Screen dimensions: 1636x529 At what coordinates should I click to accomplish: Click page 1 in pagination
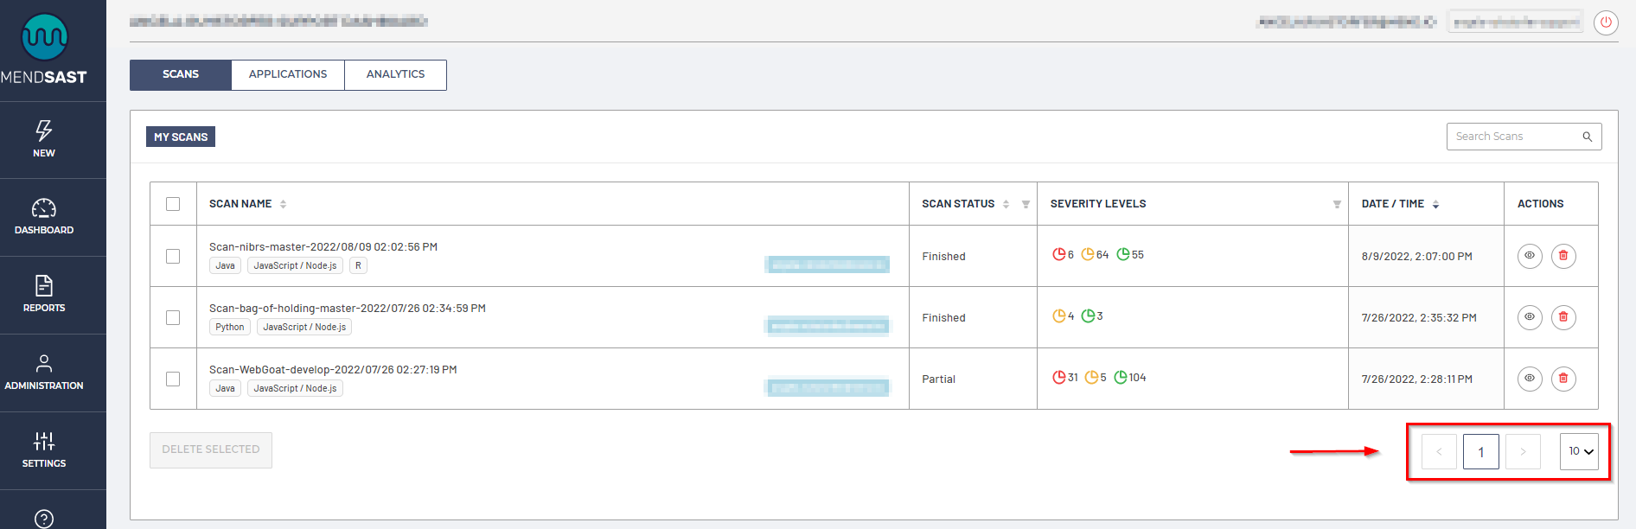(x=1480, y=452)
